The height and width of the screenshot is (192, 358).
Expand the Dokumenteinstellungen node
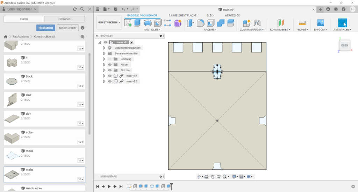[x=104, y=48]
